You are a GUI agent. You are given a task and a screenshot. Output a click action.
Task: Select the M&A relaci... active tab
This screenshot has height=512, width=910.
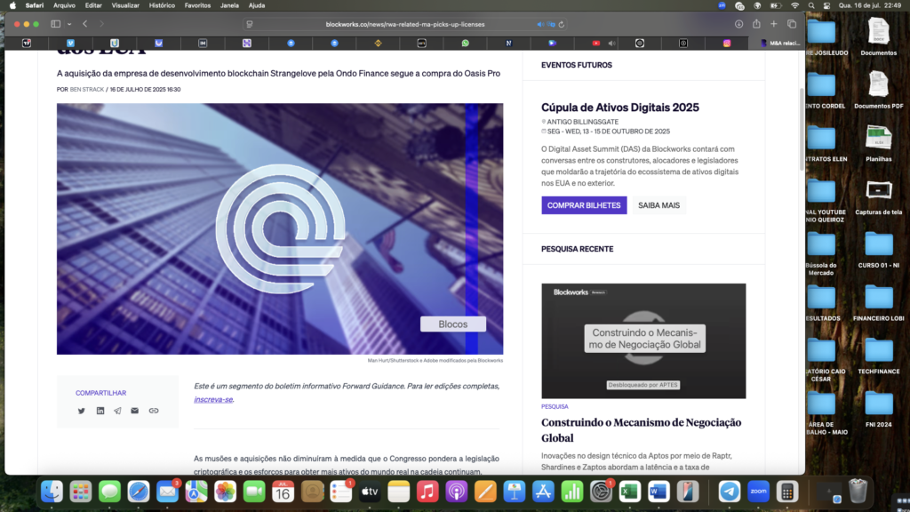[780, 43]
